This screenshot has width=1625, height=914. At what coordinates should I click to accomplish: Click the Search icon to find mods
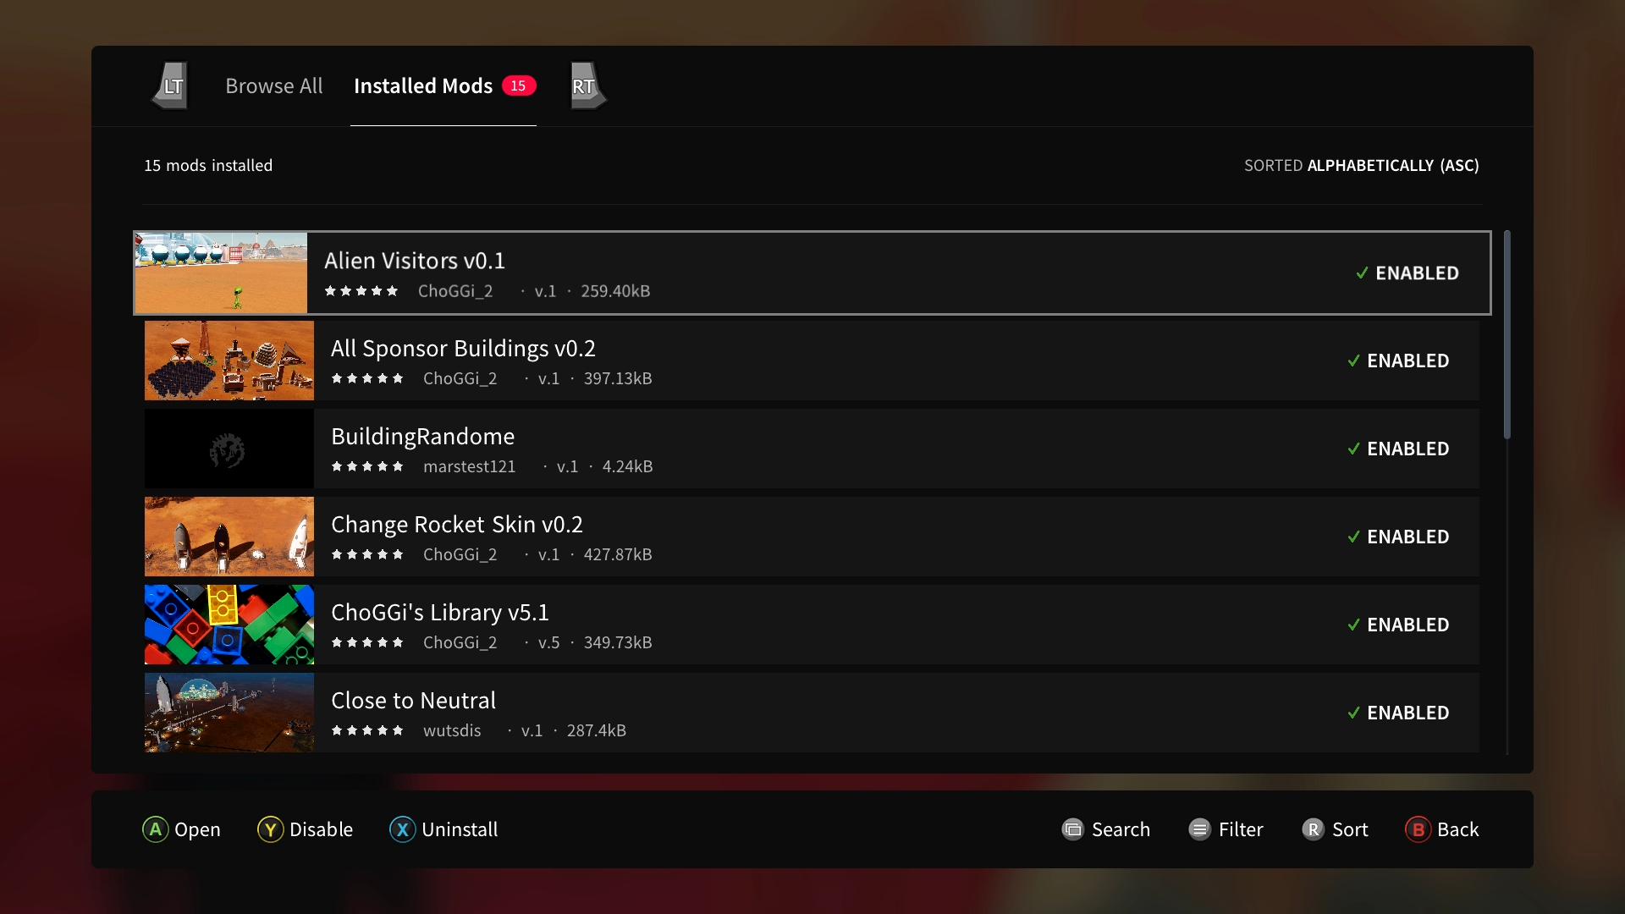pyautogui.click(x=1072, y=828)
